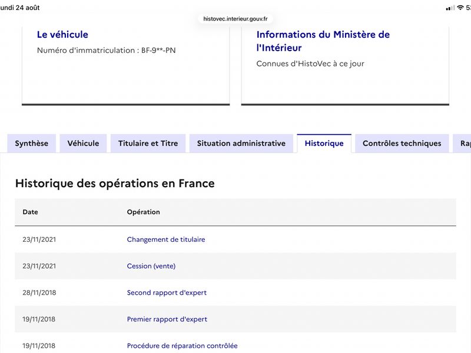Open the partially visible Rap tab
This screenshot has width=471, height=353.
pos(463,144)
